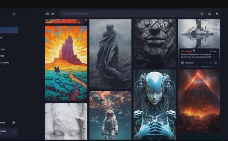Open the misty tree island image

(199, 33)
